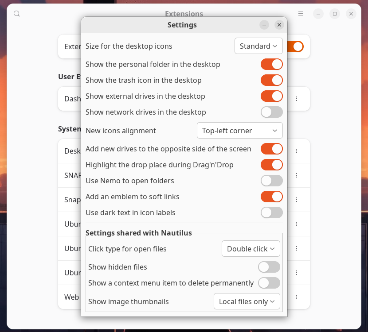Viewport: 368px width, 332px height.
Task: Enable context menu item to delete permanently
Action: point(269,283)
